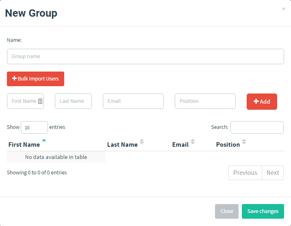
Task: Select the Email input field
Action: point(133,101)
